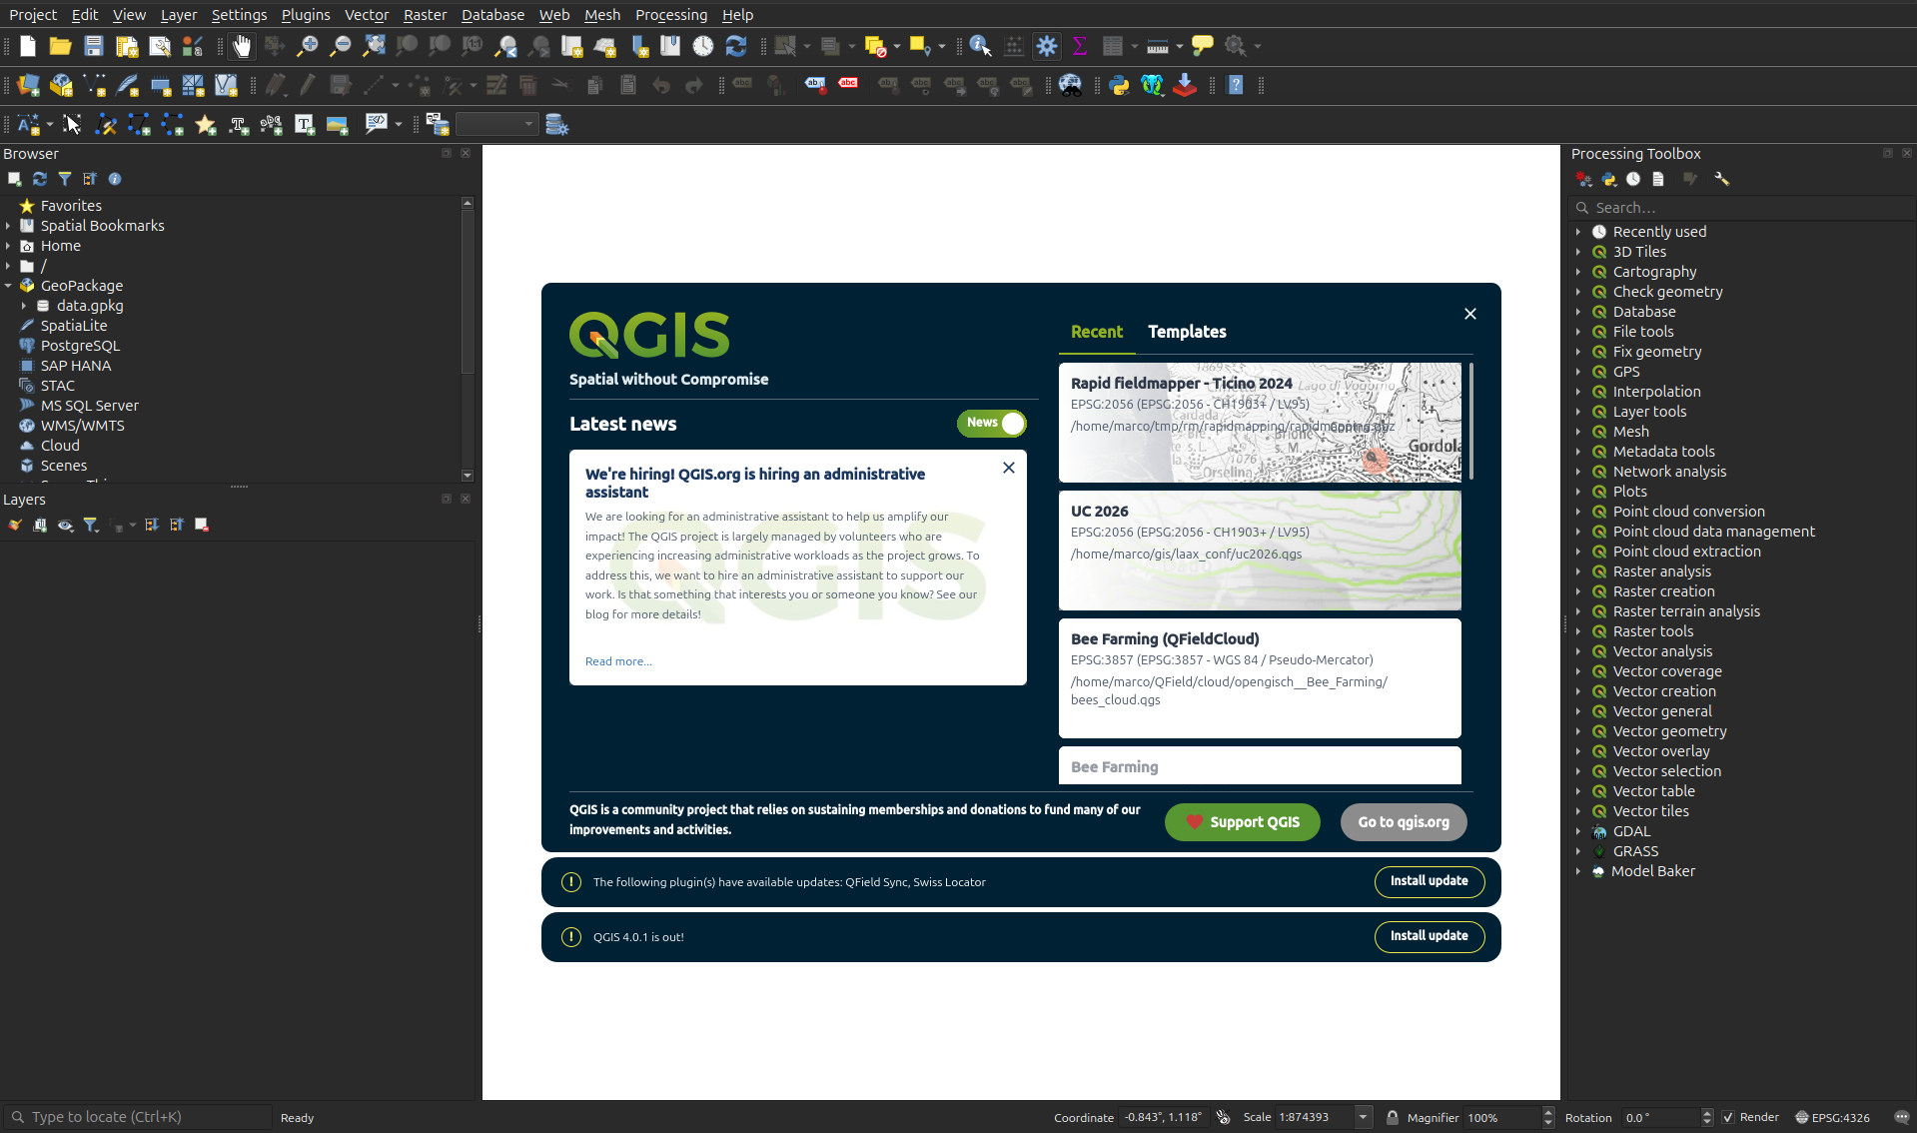Open the Scale dropdown in status bar
This screenshot has width=1917, height=1133.
point(1363,1118)
